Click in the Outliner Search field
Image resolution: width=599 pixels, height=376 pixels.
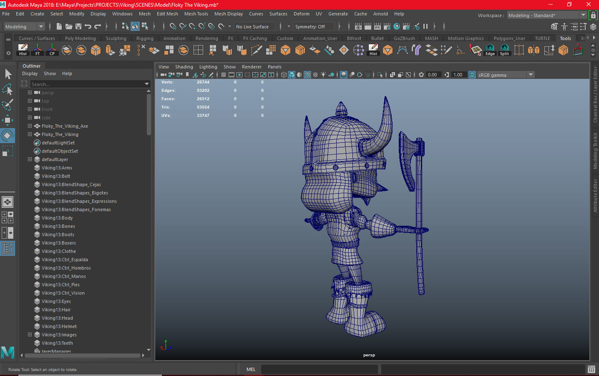pos(87,84)
